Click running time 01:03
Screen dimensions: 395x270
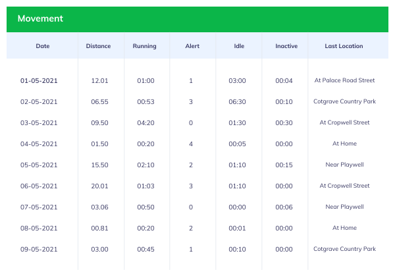[x=145, y=186]
